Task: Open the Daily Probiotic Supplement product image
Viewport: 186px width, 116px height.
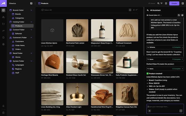Action: [127, 62]
